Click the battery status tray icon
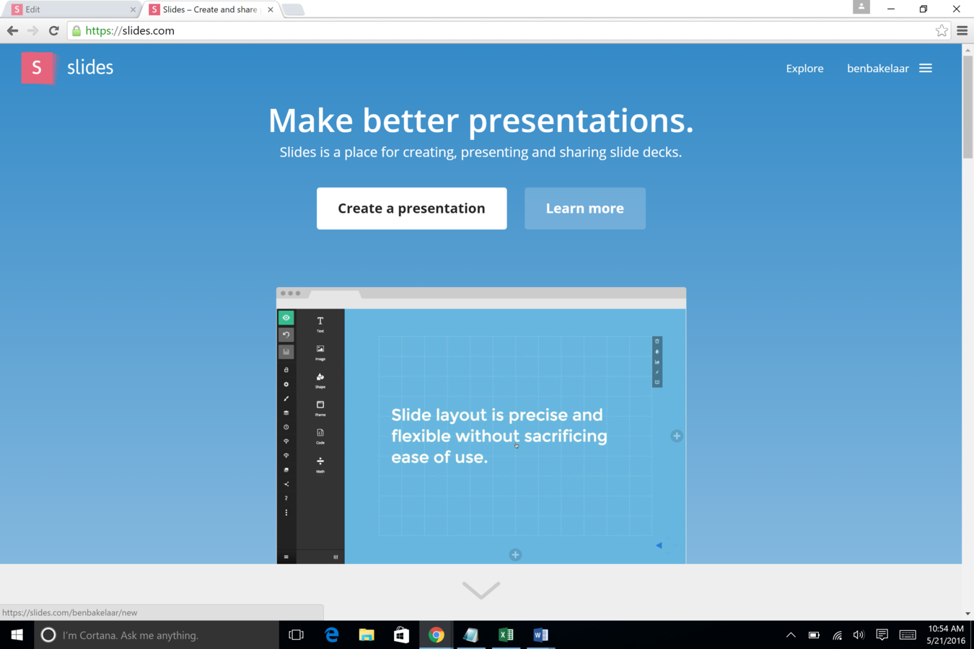This screenshot has height=649, width=974. pos(814,635)
